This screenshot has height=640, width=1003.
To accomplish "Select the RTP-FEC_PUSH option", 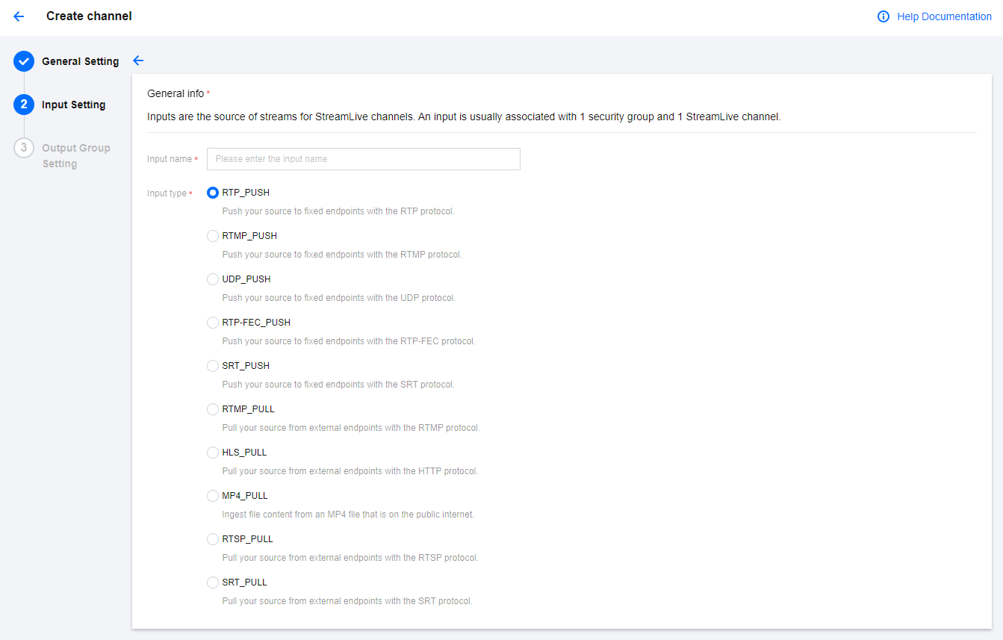I will click(213, 323).
